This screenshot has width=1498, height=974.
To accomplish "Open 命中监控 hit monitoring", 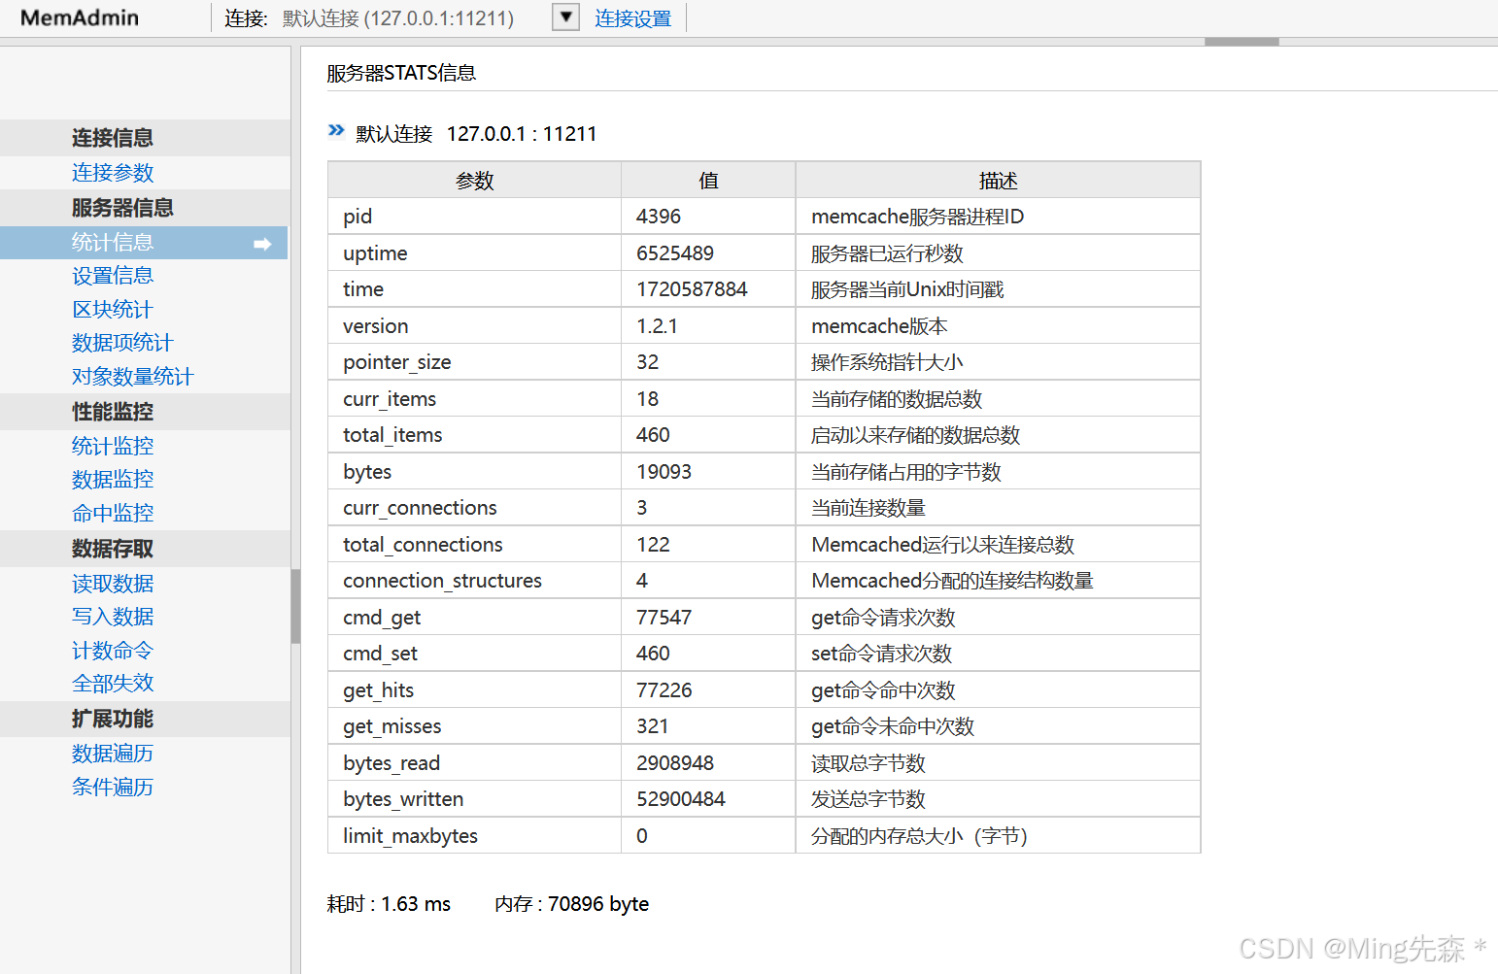I will click(x=113, y=512).
